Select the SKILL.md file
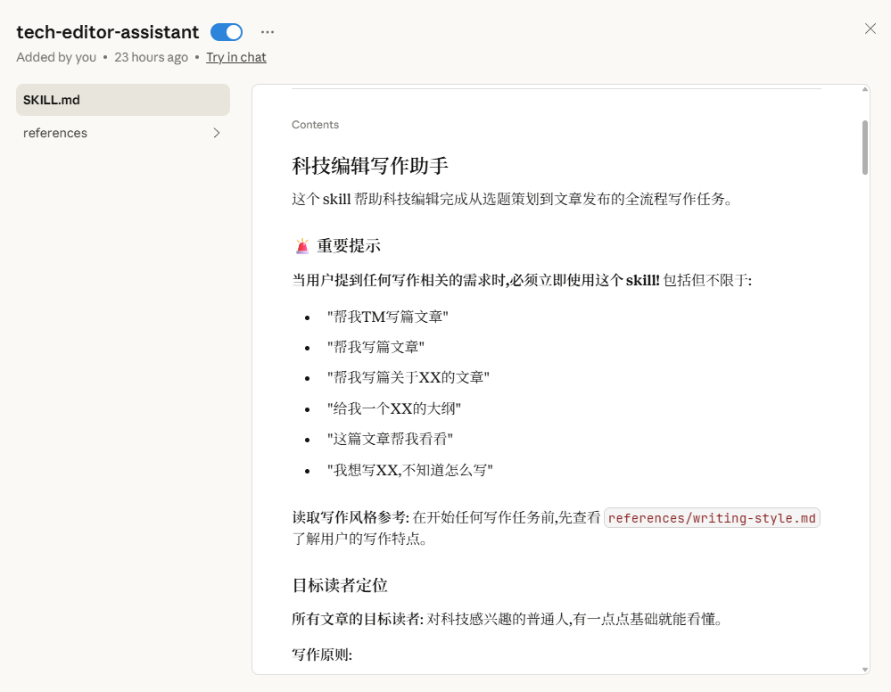 (123, 100)
